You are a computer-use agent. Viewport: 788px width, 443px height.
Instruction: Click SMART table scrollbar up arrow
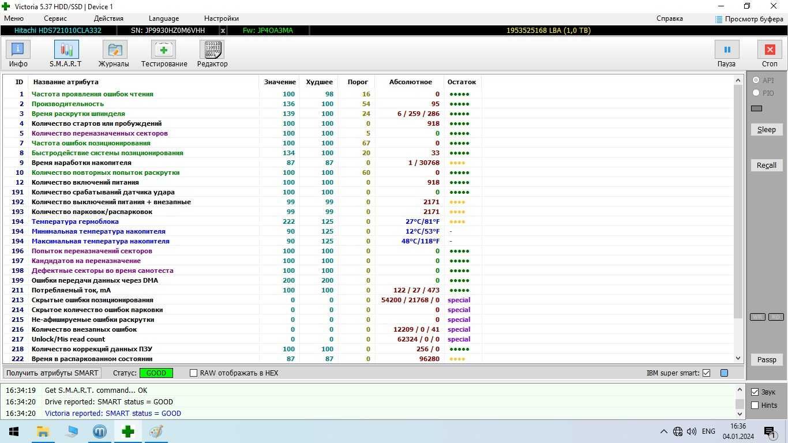pos(738,80)
